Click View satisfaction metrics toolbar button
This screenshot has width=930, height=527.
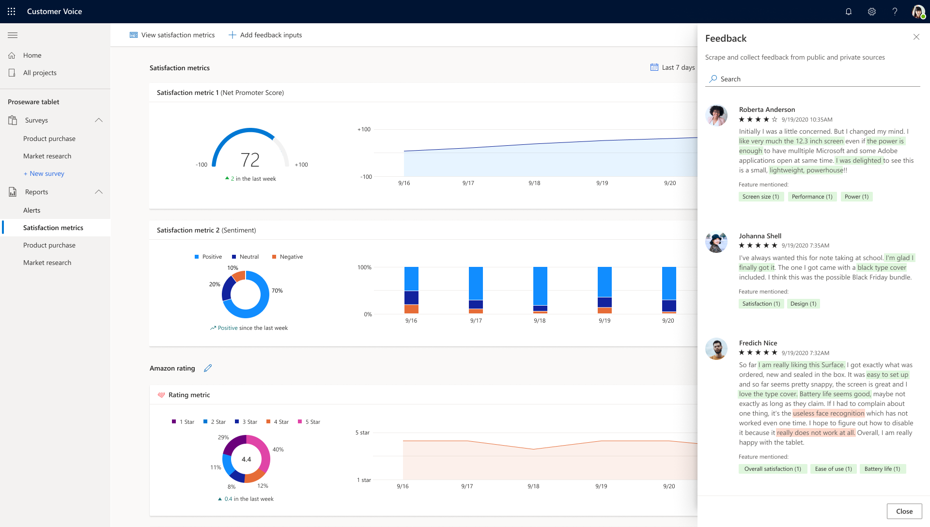tap(172, 35)
